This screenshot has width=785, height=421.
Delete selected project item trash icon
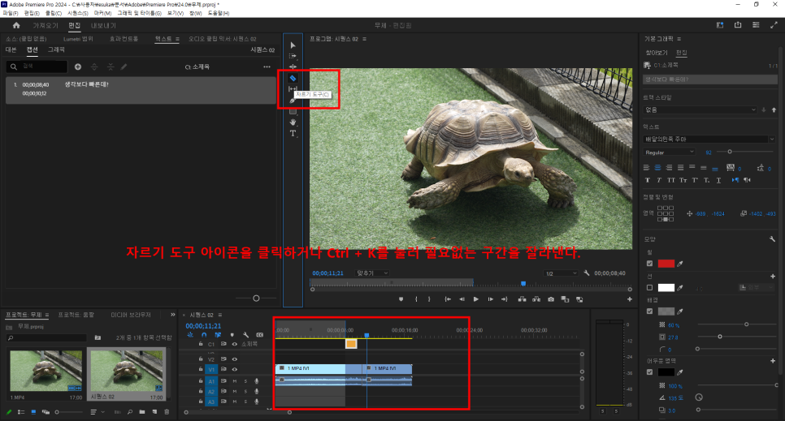167,412
